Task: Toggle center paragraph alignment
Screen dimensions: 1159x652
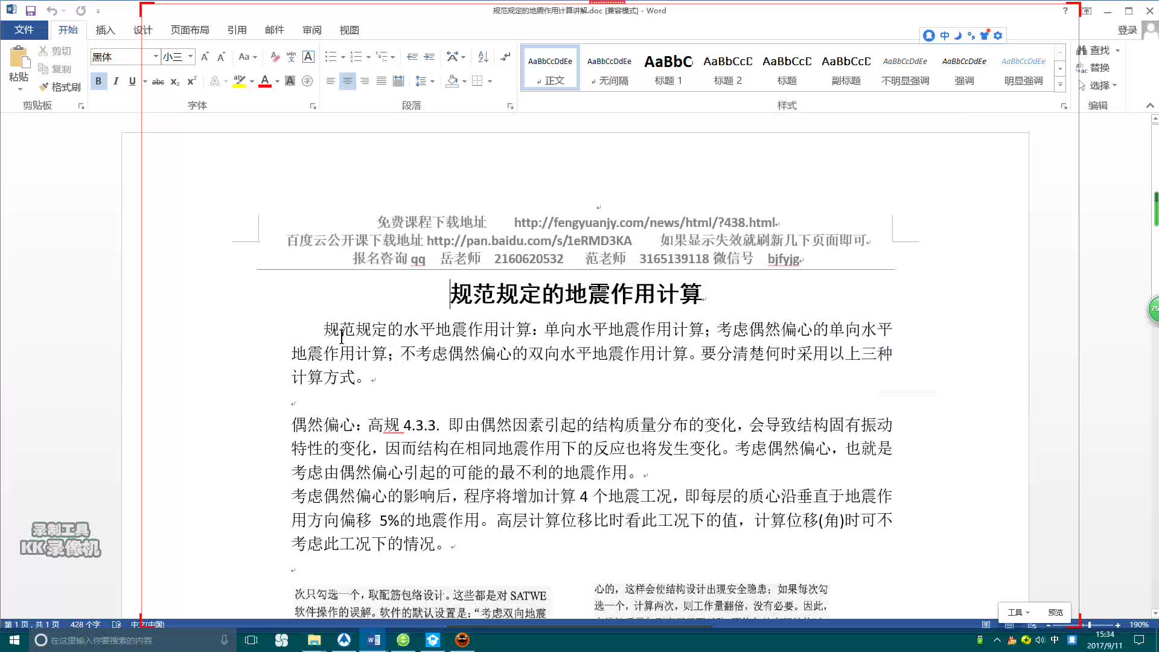Action: (x=348, y=81)
